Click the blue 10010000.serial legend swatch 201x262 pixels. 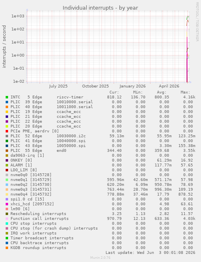tap(7, 102)
